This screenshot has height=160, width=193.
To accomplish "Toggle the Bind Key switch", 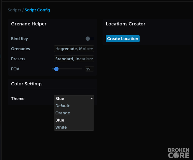I will (x=90, y=38).
